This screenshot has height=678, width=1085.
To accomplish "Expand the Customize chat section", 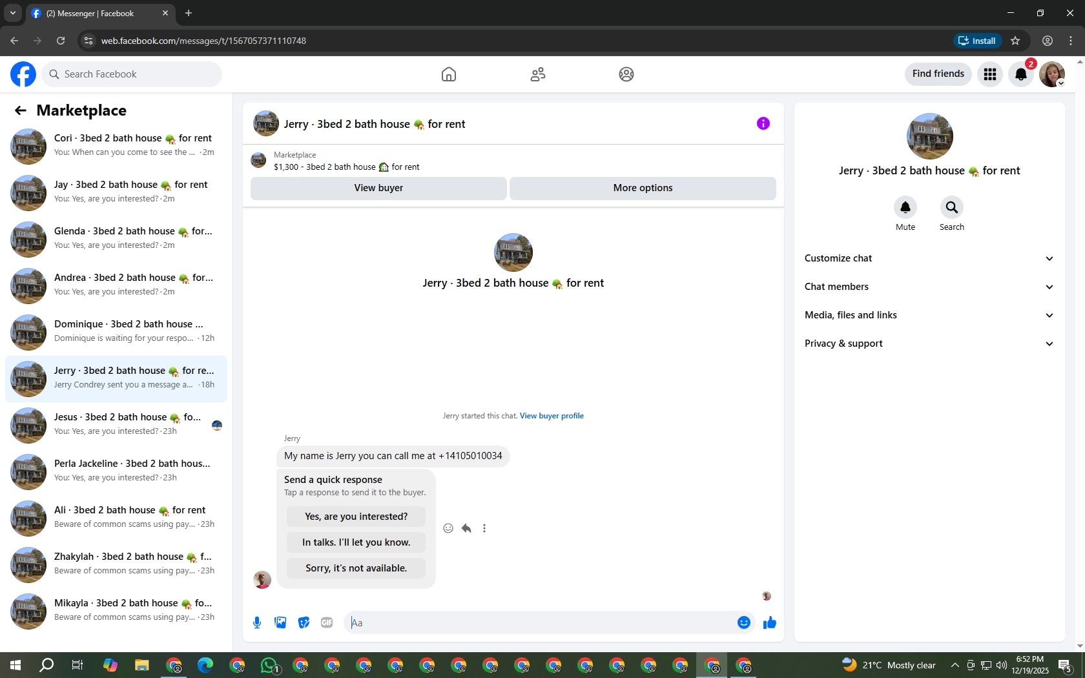I will coord(929,258).
